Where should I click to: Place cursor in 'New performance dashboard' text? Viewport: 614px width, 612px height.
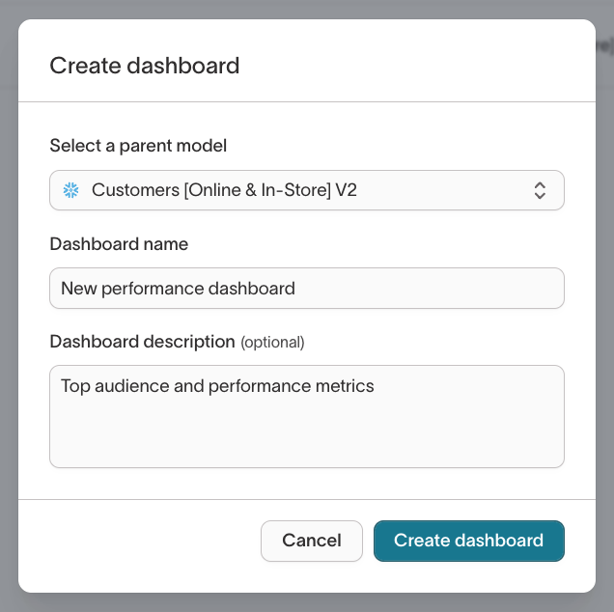tap(178, 289)
